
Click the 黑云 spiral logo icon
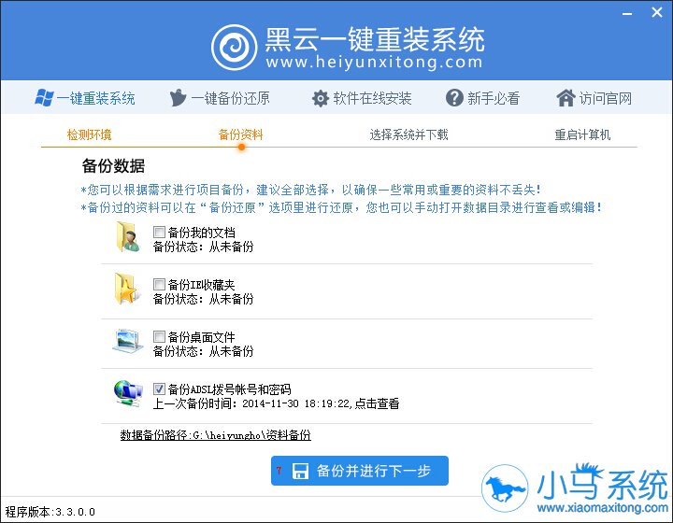235,47
